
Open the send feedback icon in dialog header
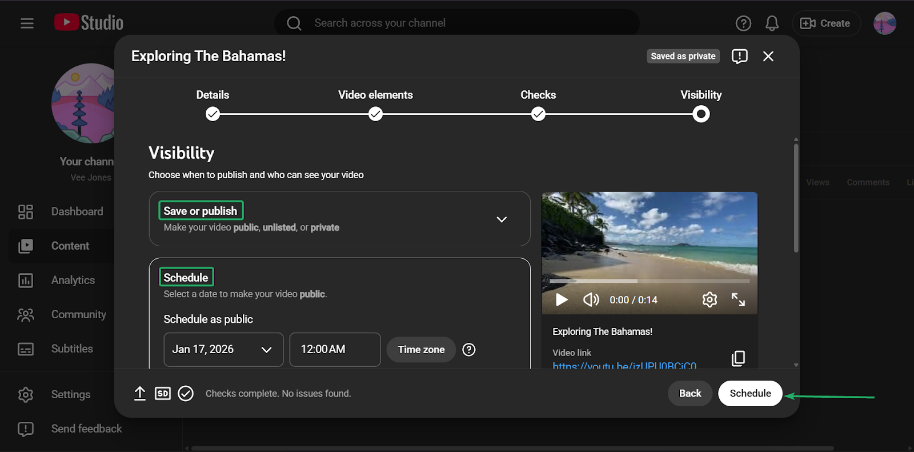pos(739,56)
